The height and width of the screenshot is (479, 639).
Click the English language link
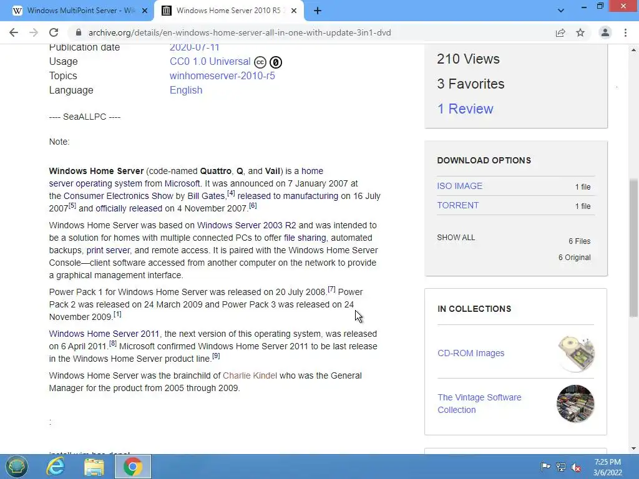pos(186,90)
